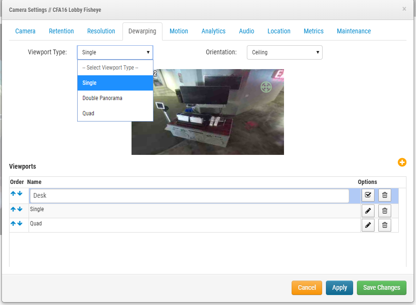This screenshot has height=305, width=416.
Task: Add a new viewport with plus icon
Action: tap(402, 163)
